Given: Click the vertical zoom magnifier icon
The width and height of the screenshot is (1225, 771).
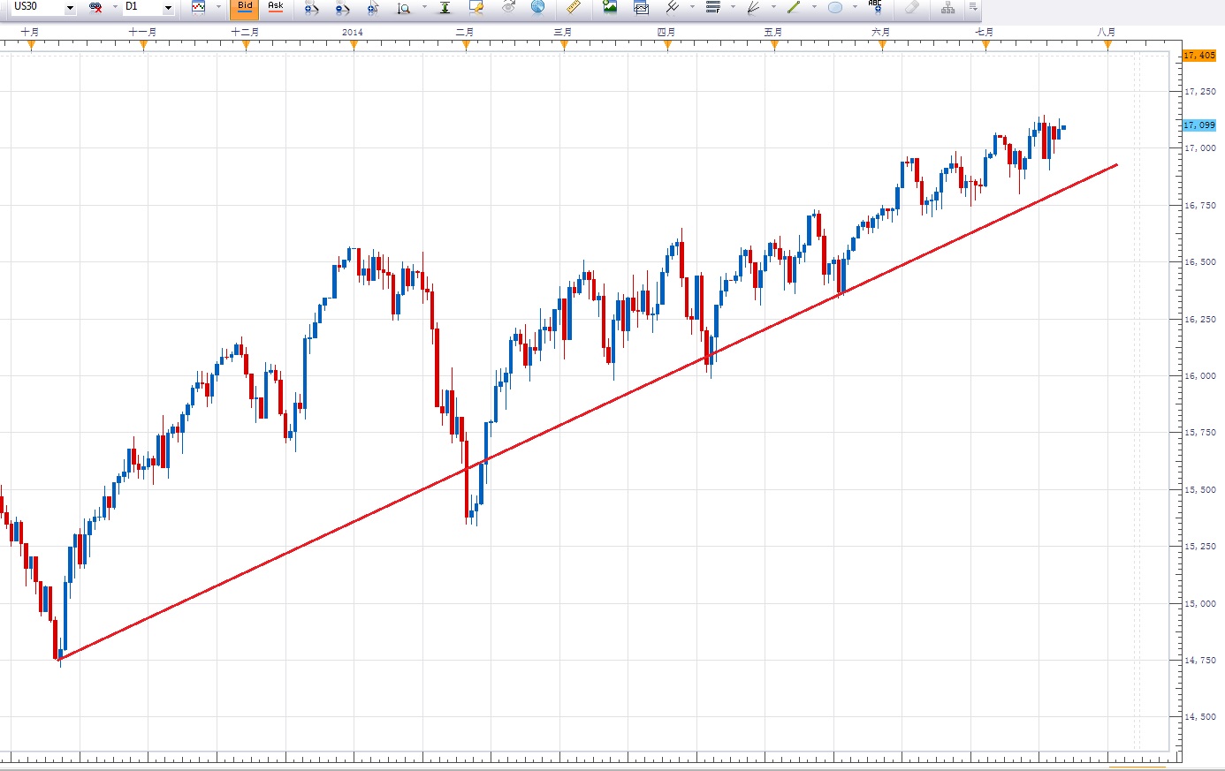Looking at the screenshot, I should (404, 7).
